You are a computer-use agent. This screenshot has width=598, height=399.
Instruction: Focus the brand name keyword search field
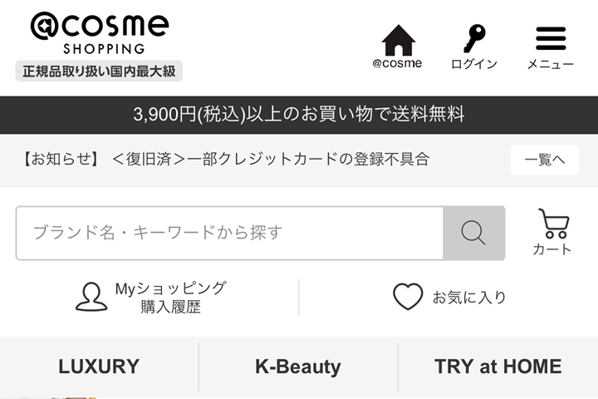point(229,233)
